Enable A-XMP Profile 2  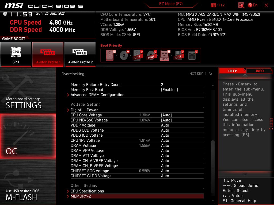click(x=80, y=54)
